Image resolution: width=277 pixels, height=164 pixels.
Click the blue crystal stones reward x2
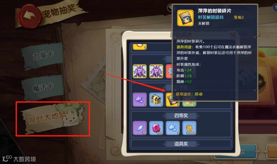[173, 128]
